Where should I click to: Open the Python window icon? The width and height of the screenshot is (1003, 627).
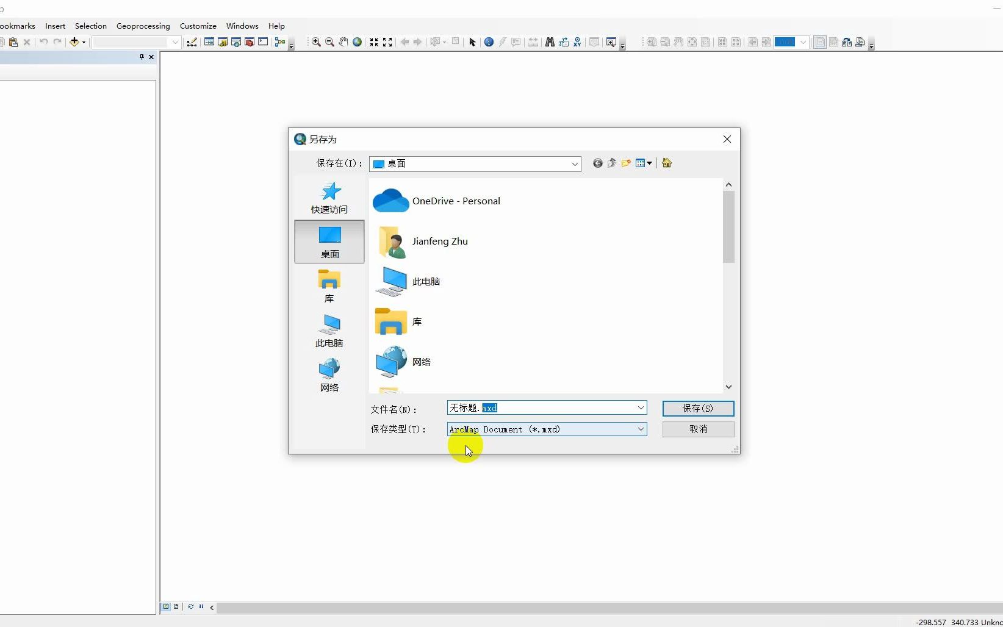[x=263, y=42]
